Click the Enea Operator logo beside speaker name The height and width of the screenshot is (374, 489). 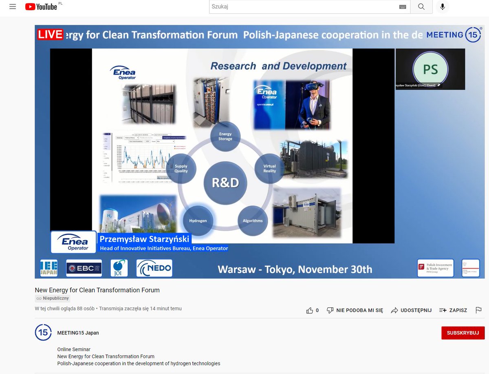(74, 242)
